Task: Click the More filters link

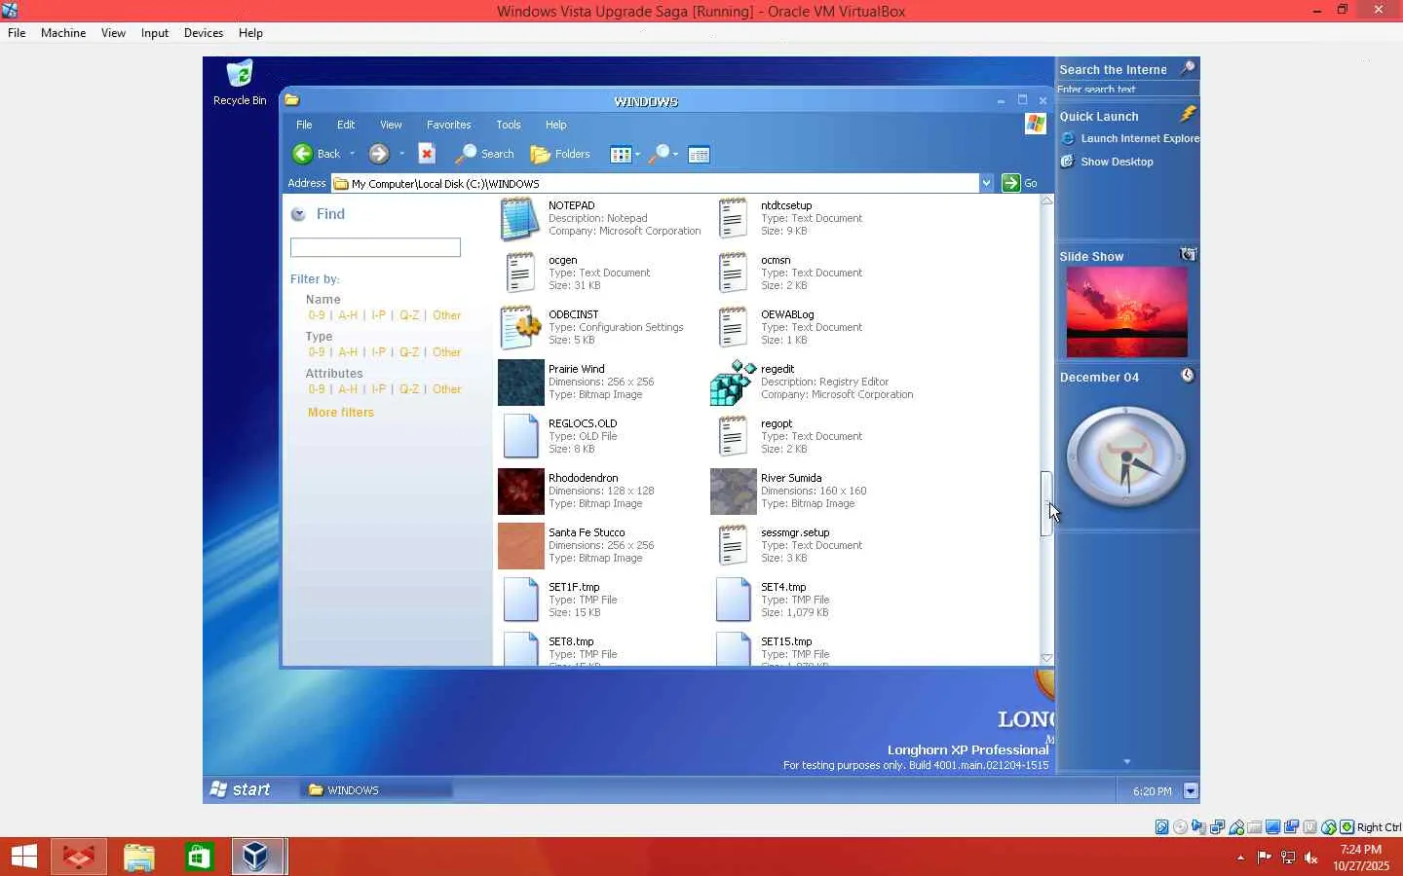Action: coord(341,413)
